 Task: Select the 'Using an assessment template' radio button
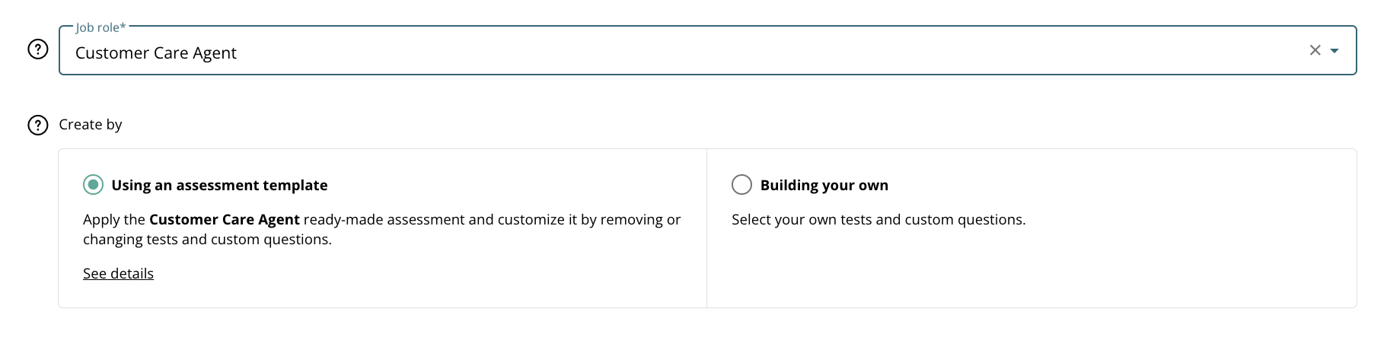tap(93, 185)
